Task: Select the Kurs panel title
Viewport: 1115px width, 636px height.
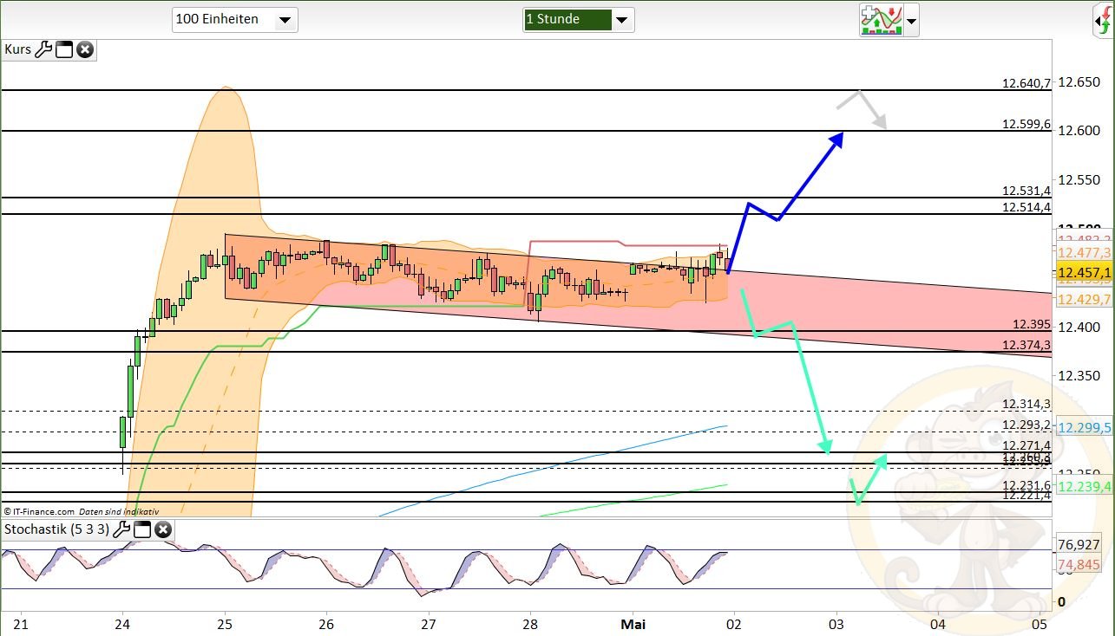Action: [17, 49]
